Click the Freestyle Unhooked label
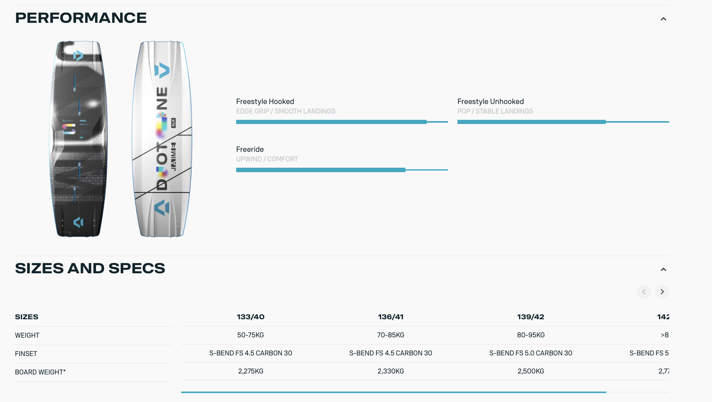712x402 pixels. pos(490,101)
